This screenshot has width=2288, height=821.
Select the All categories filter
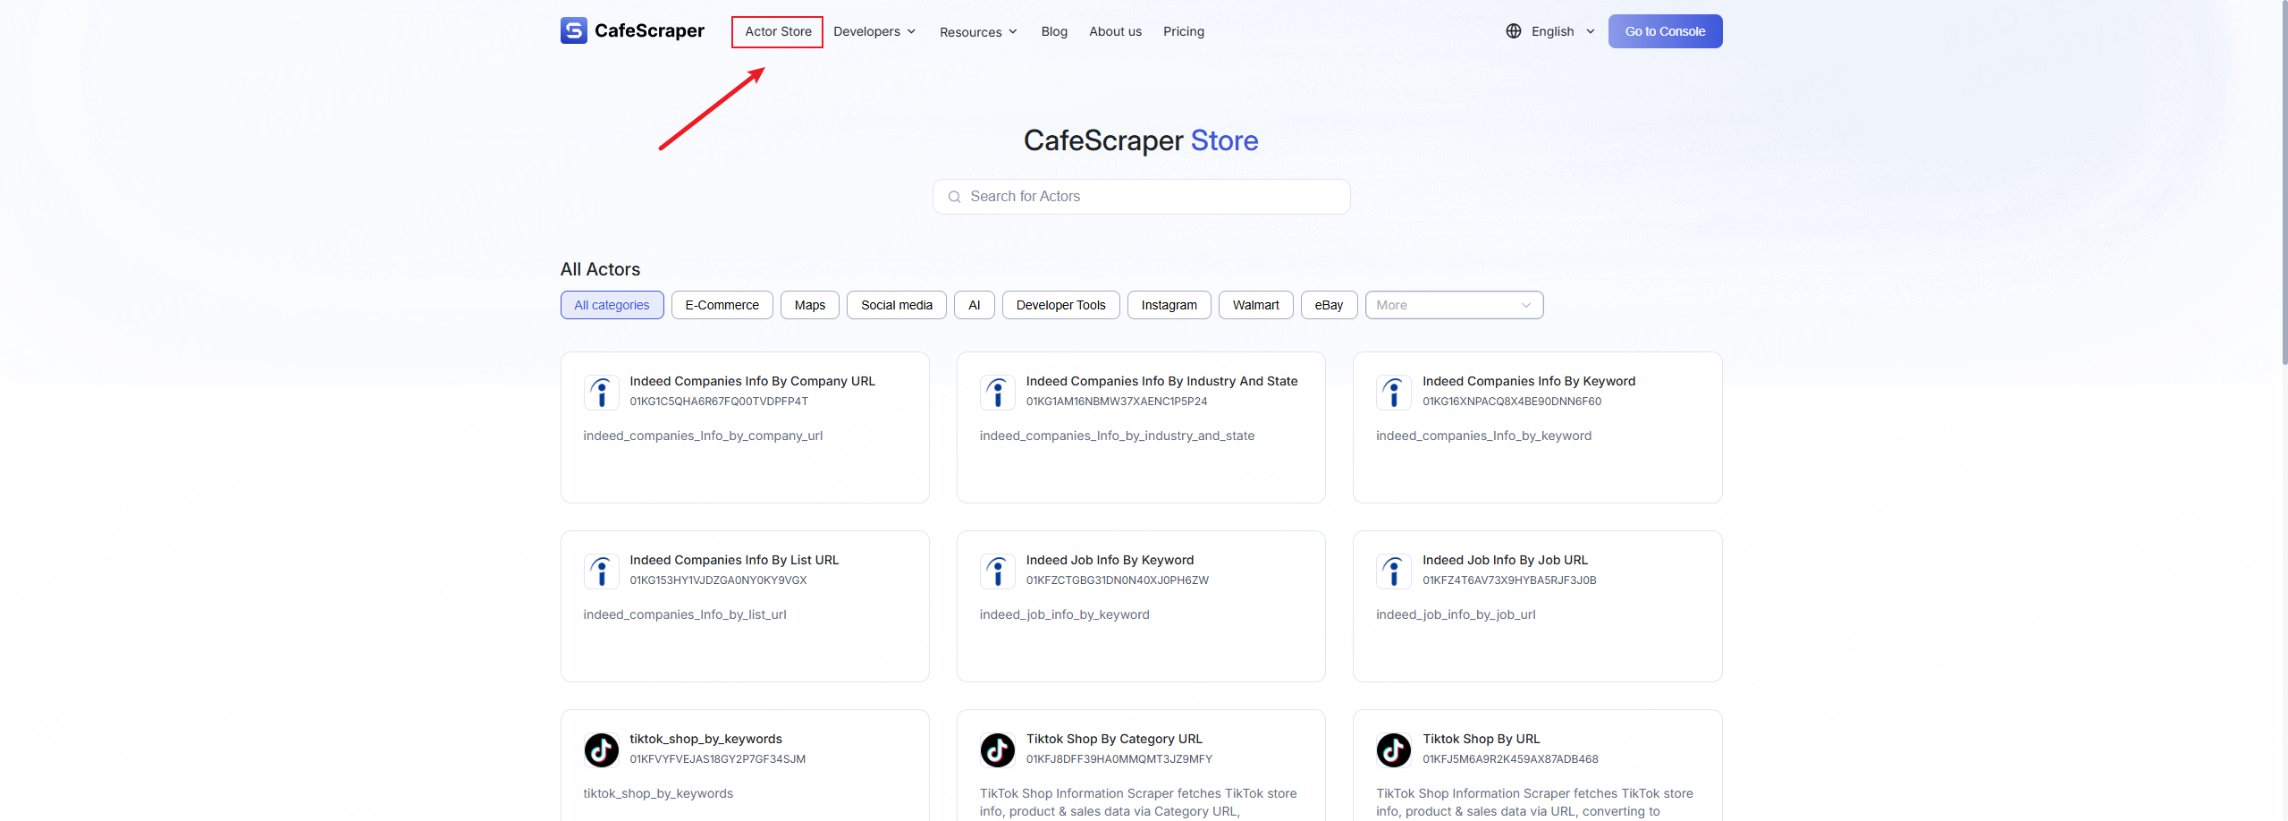coord(612,305)
